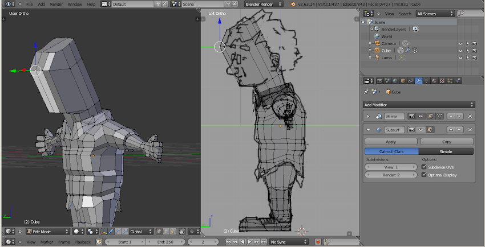Choose vertex select mode icon
Image resolution: width=485 pixels, height=247 pixels.
(159, 232)
